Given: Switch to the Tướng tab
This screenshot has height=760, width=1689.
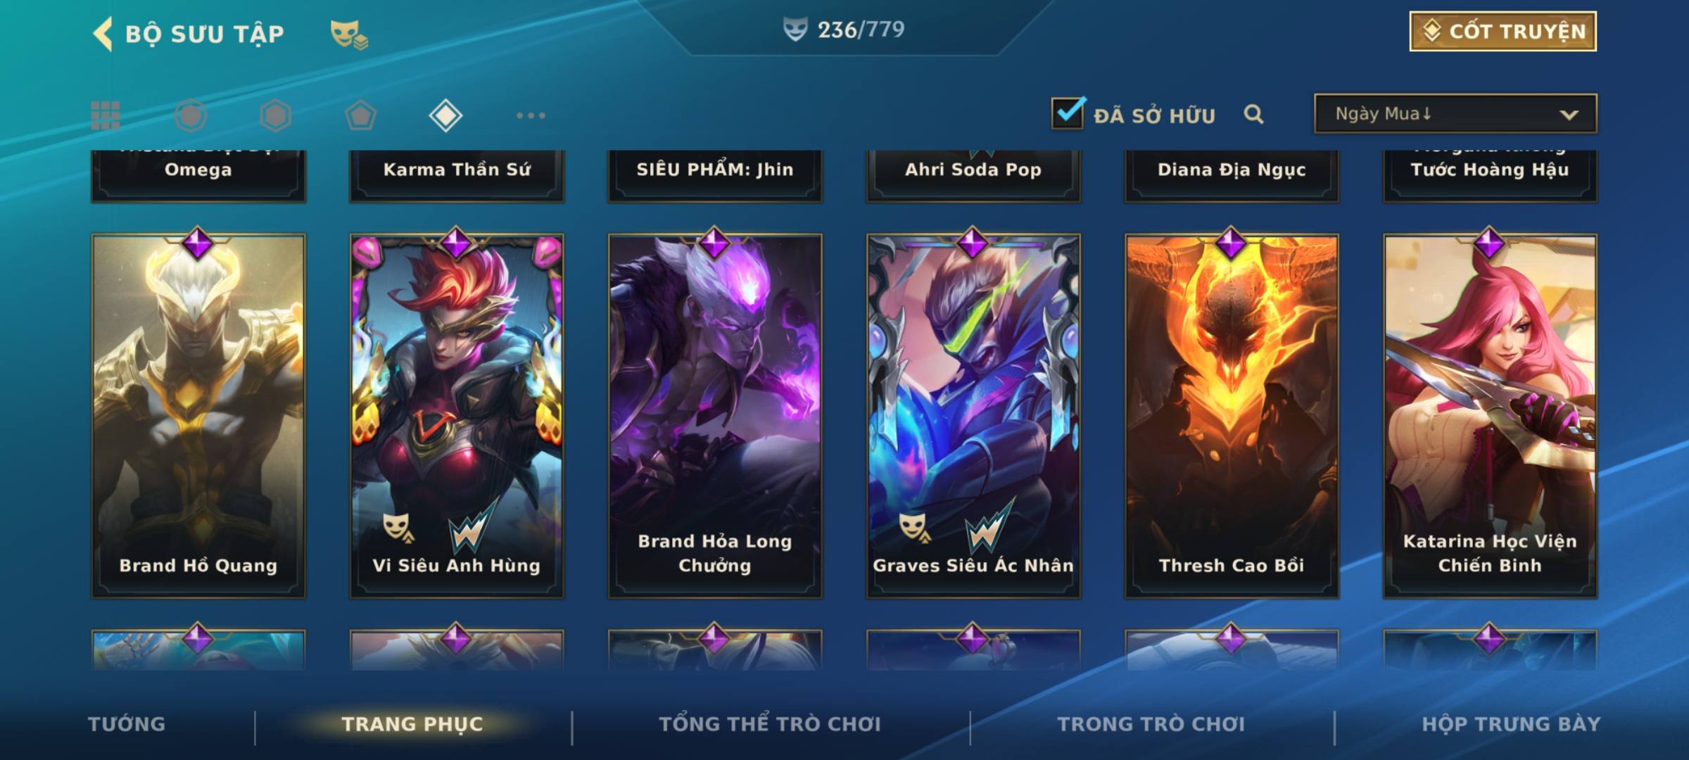Looking at the screenshot, I should (x=127, y=724).
